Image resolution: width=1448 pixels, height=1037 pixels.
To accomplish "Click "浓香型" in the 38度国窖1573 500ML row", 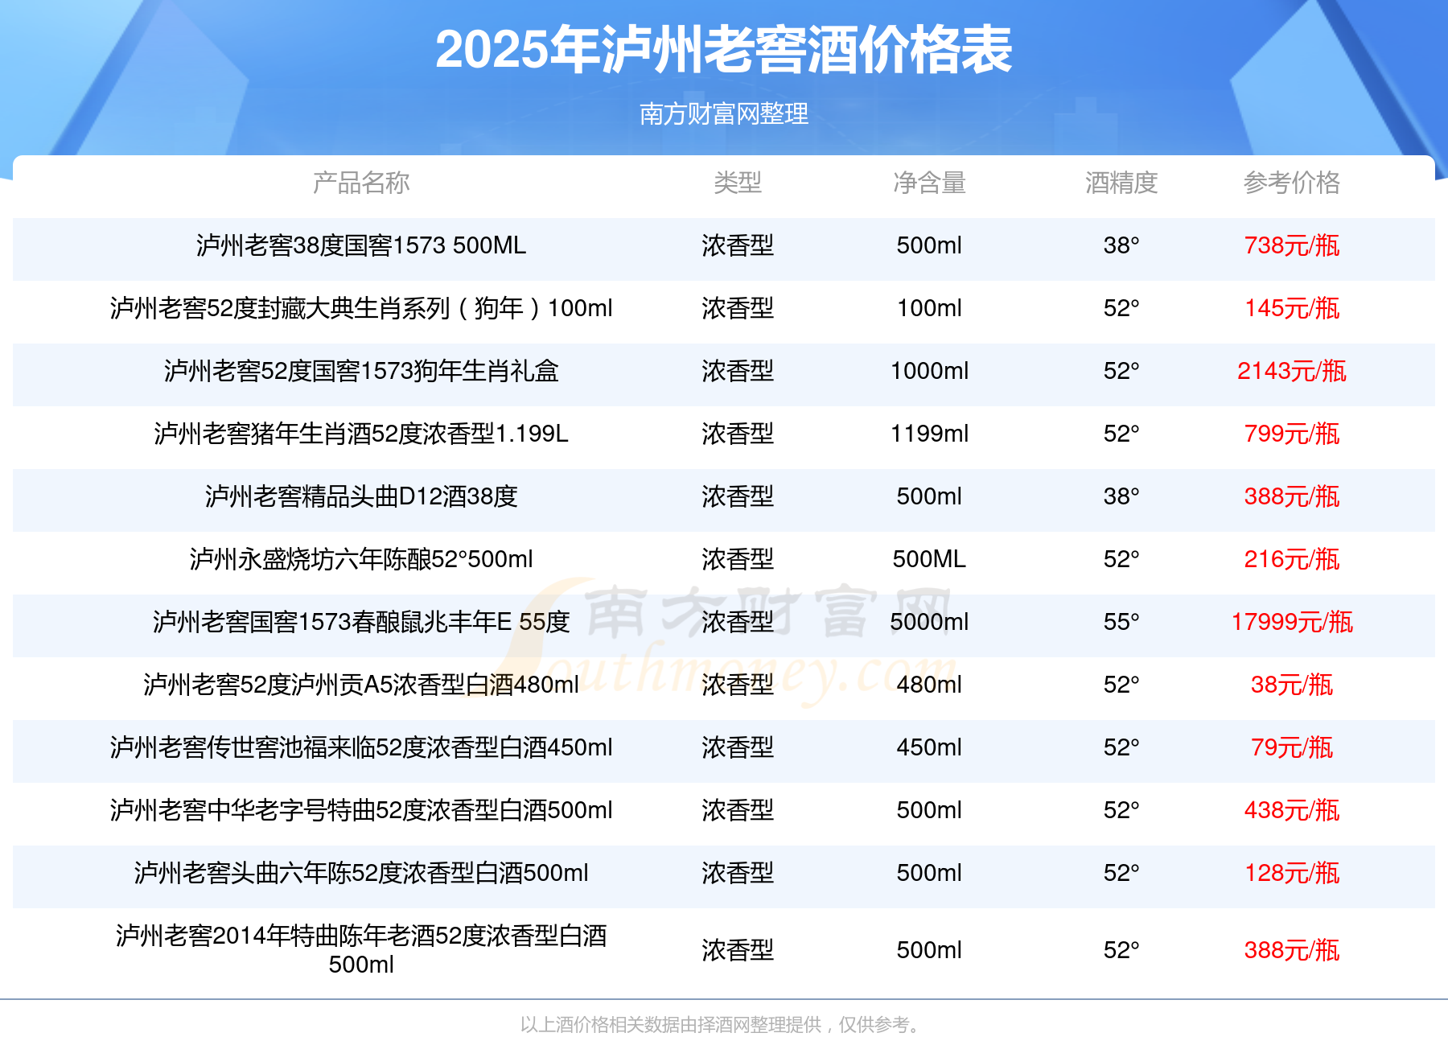I will [x=738, y=245].
